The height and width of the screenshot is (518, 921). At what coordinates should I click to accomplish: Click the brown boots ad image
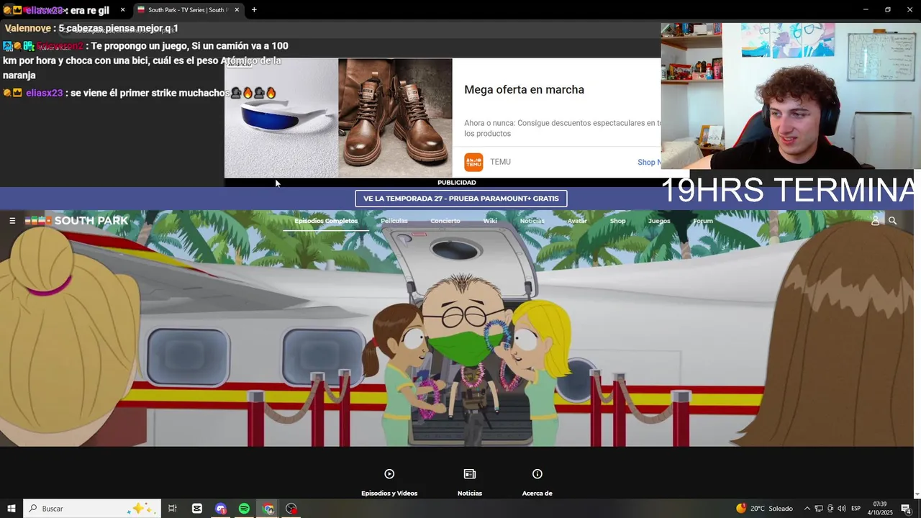[x=395, y=119]
